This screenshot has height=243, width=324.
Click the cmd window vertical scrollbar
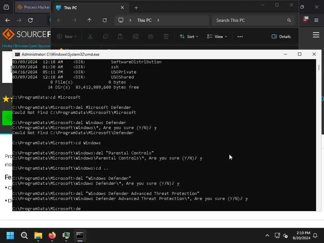tap(319, 135)
